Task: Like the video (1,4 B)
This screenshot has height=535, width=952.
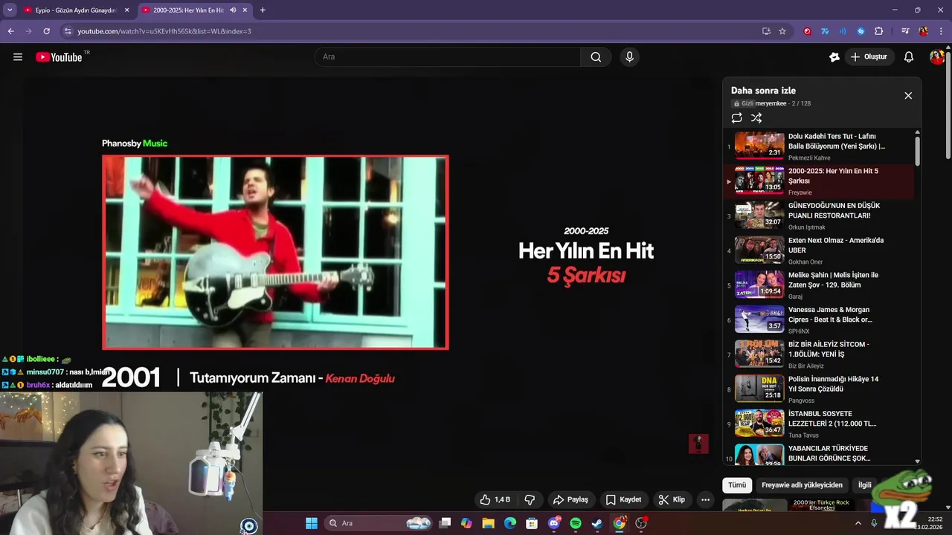Action: click(495, 499)
